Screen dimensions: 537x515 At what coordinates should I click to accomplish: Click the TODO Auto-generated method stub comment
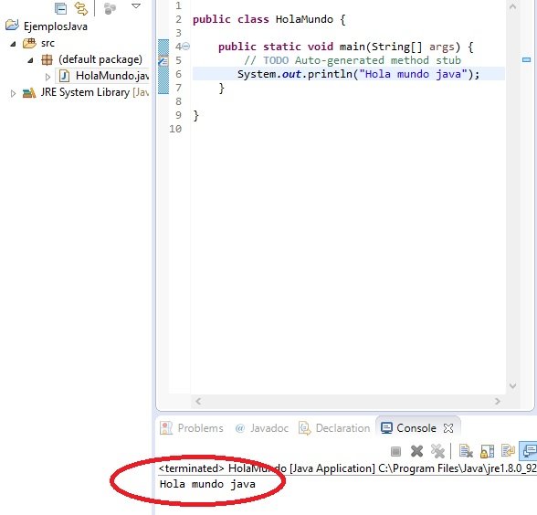353,60
